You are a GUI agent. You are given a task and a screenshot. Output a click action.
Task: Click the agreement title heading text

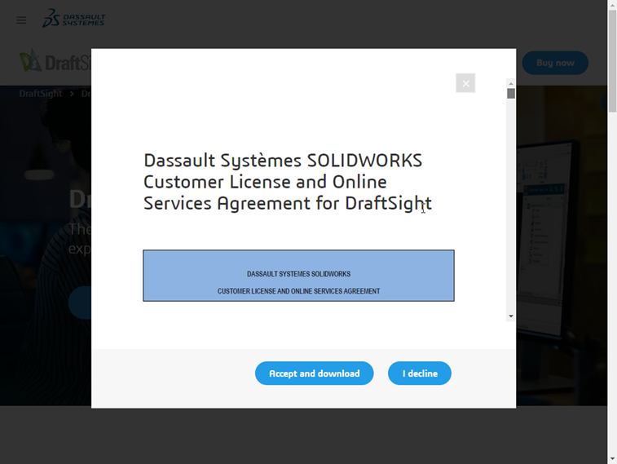(288, 182)
